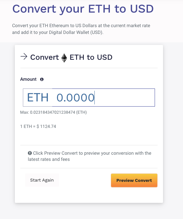Image resolution: width=183 pixels, height=219 pixels.
Task: Click the right arrow icon before Convert
Action: tap(24, 57)
